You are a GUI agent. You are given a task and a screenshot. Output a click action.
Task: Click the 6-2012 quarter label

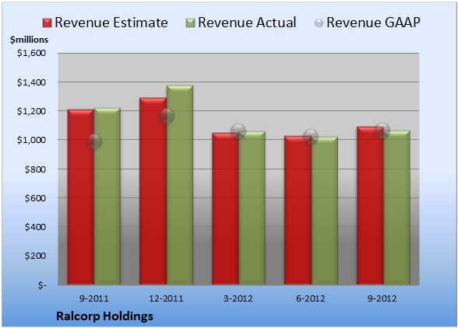pos(311,298)
